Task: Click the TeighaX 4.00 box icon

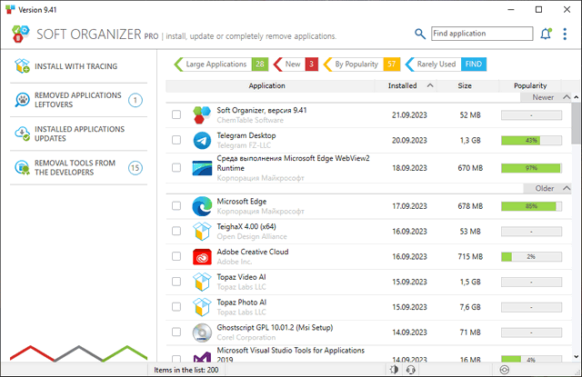Action: [x=202, y=232]
